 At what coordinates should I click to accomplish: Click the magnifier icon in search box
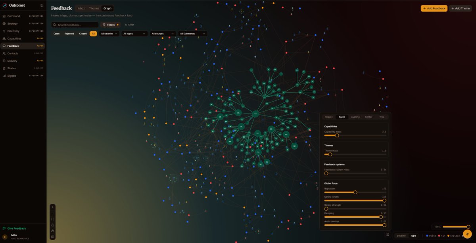pos(55,25)
